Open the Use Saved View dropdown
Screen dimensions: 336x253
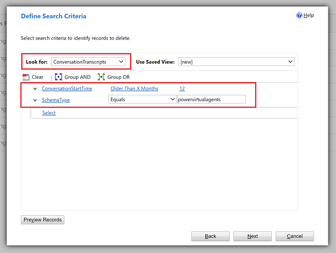pos(236,62)
